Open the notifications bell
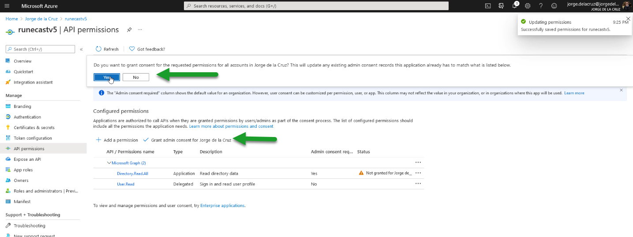The height and width of the screenshot is (237, 633). pos(514,6)
